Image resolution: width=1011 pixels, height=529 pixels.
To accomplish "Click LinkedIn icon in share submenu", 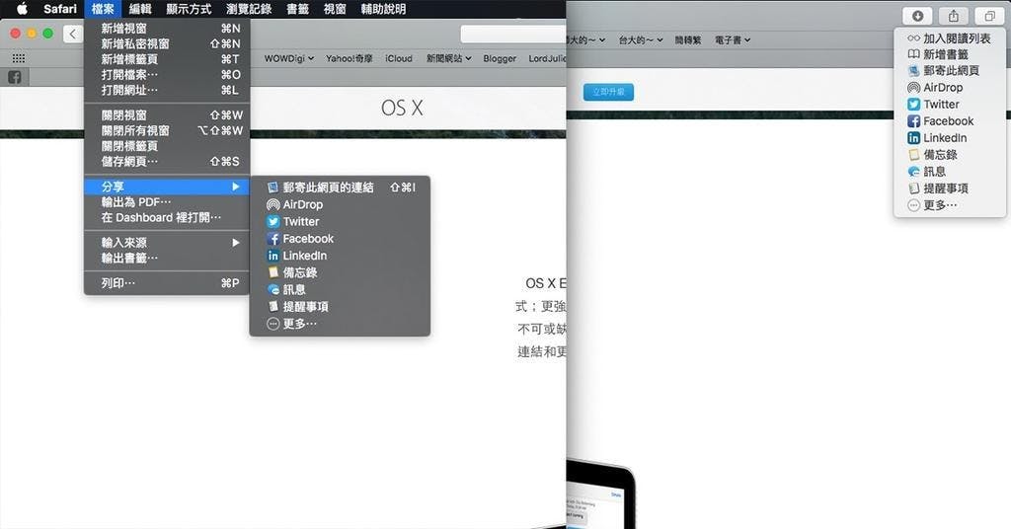I will 272,256.
